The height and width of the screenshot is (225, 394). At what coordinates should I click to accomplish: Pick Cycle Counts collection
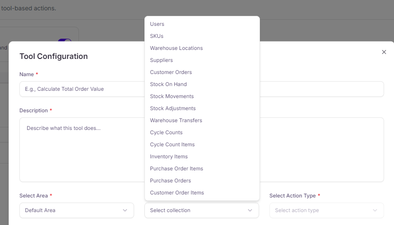pyautogui.click(x=166, y=133)
